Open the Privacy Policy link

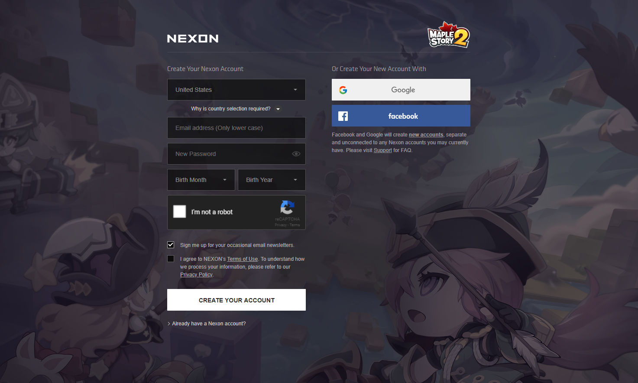pos(196,275)
